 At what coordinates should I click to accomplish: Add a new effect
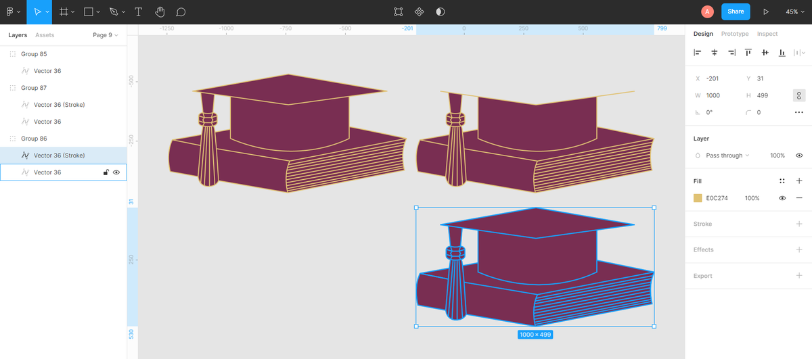click(799, 249)
